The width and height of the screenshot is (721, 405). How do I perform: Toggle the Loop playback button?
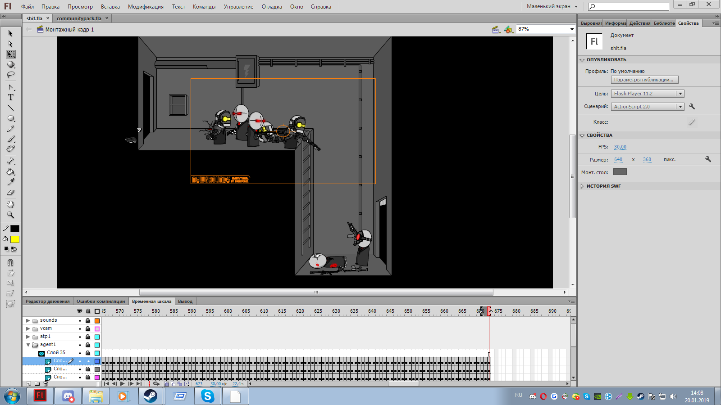point(156,384)
